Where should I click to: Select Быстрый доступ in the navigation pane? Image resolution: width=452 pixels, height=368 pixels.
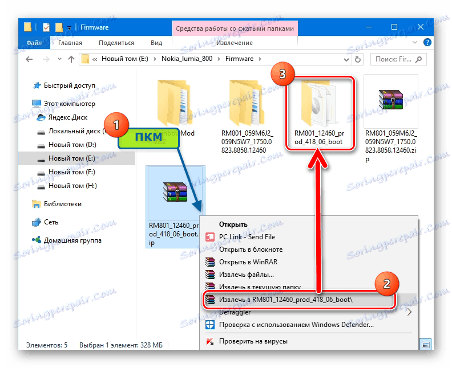pyautogui.click(x=70, y=85)
